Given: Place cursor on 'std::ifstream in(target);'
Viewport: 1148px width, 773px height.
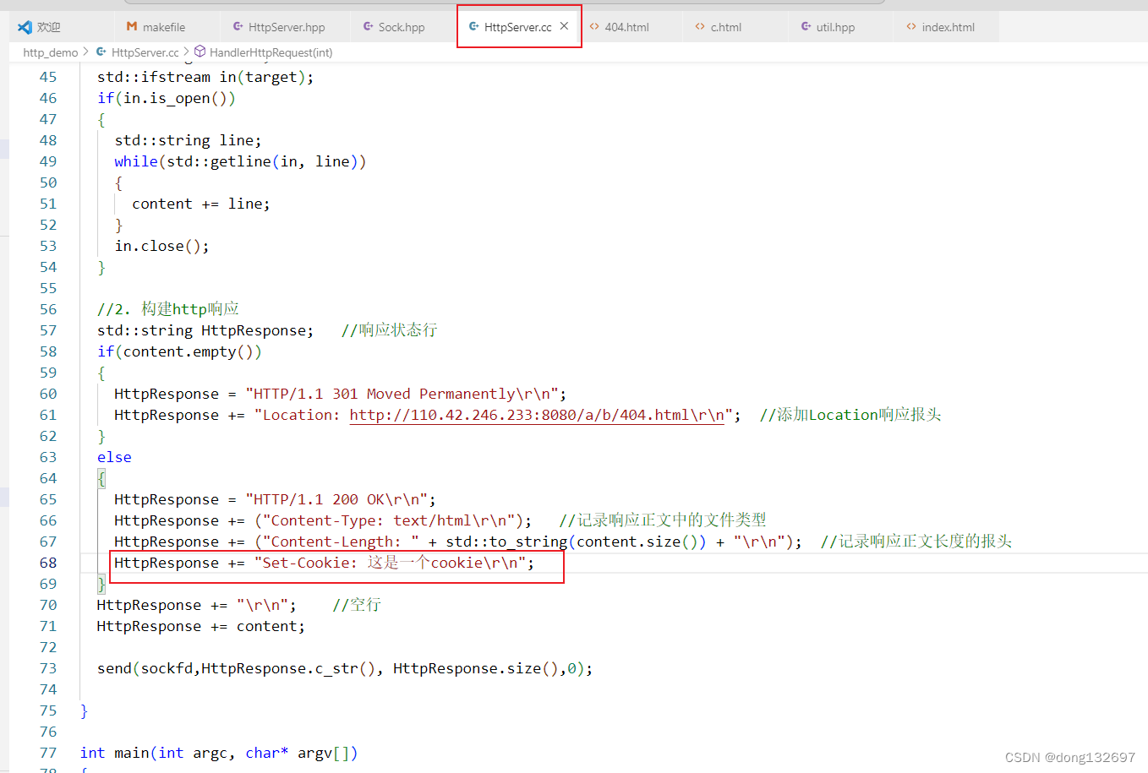Looking at the screenshot, I should (205, 77).
